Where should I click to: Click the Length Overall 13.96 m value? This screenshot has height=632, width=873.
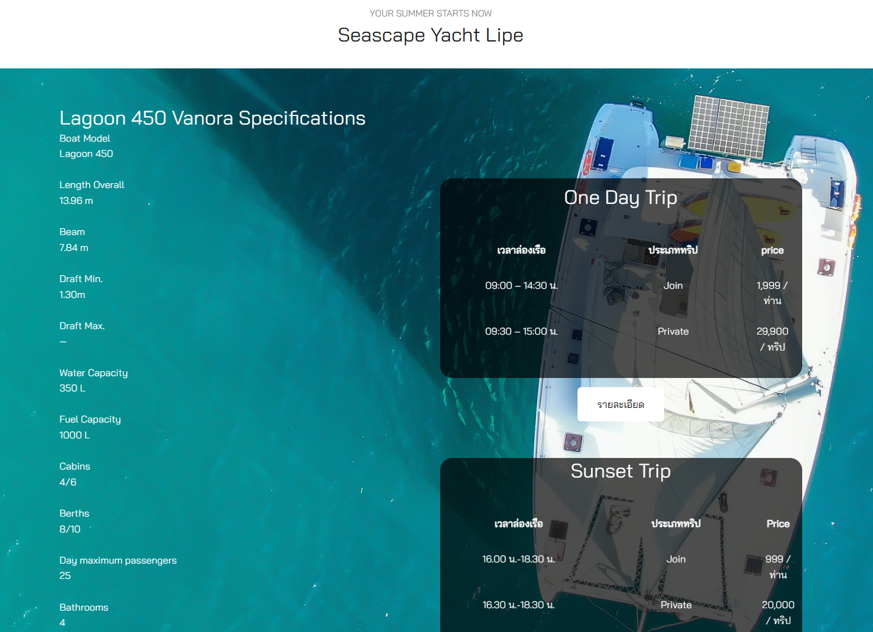76,201
